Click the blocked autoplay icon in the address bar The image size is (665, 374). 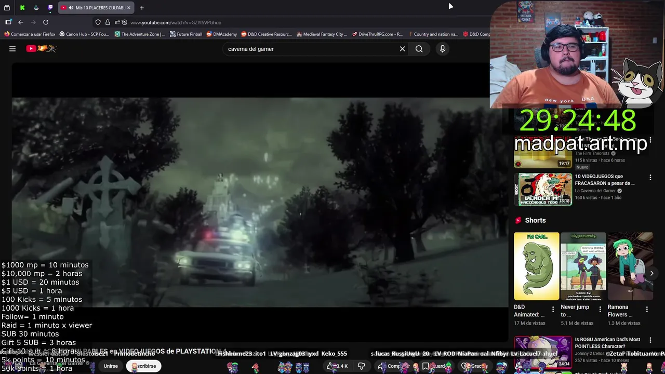pyautogui.click(x=124, y=22)
